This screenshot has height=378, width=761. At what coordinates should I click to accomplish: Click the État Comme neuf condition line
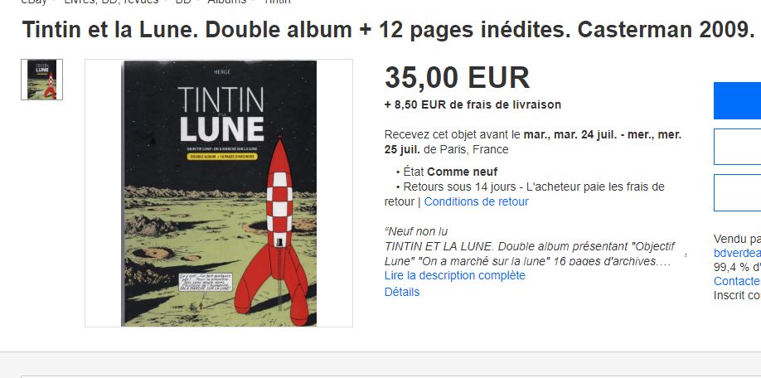(x=447, y=172)
